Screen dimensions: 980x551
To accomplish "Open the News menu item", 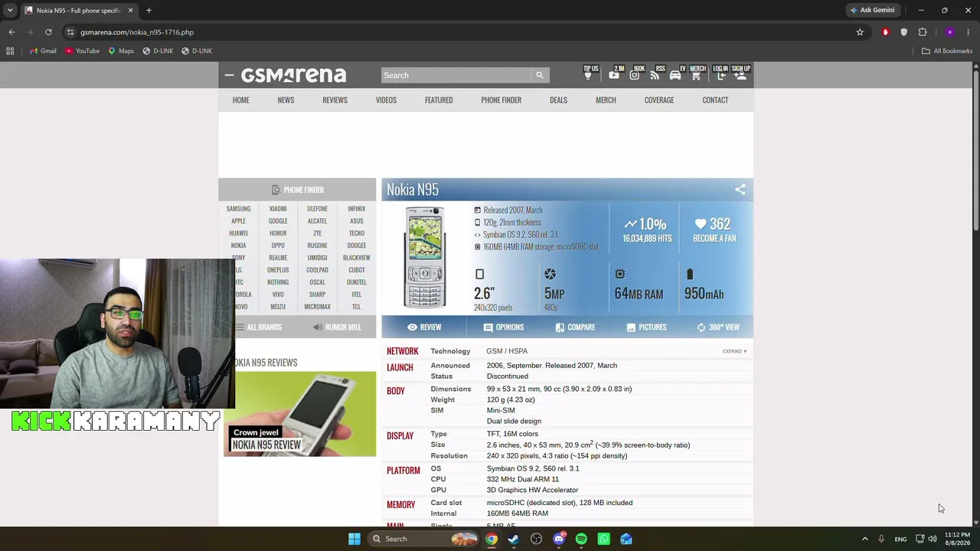I will point(286,100).
